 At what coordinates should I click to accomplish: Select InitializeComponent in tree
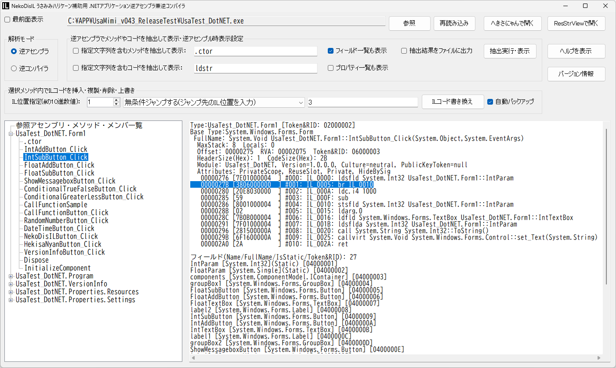click(58, 268)
